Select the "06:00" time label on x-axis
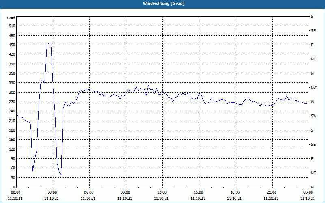The image size is (325, 203). [x=88, y=192]
